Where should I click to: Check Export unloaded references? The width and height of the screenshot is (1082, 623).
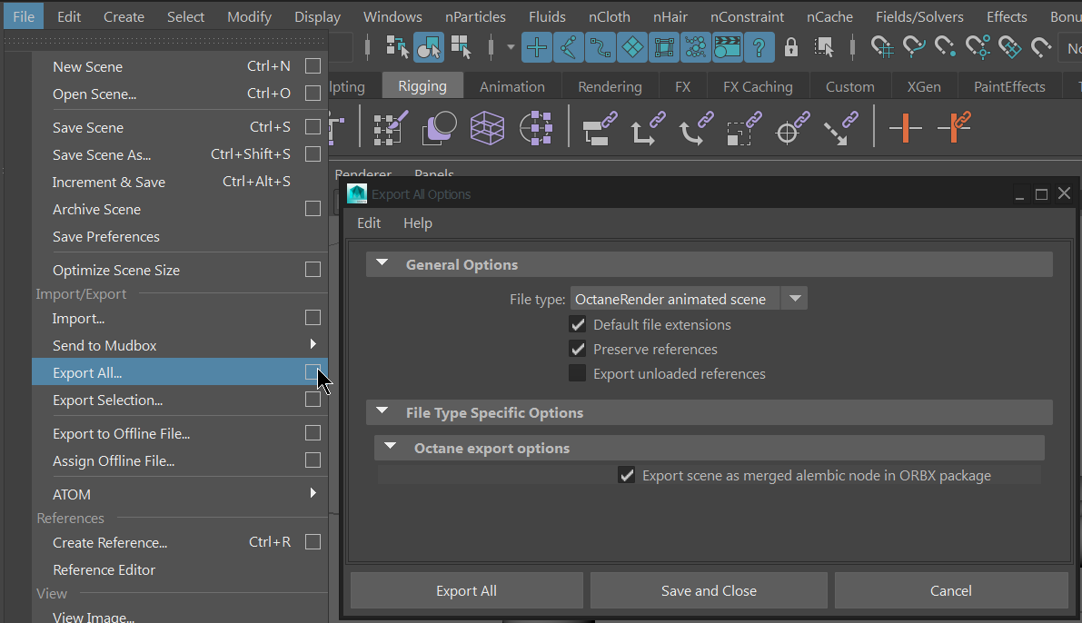(x=578, y=373)
